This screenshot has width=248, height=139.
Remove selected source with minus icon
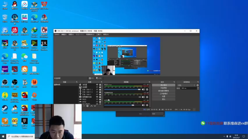84,106
